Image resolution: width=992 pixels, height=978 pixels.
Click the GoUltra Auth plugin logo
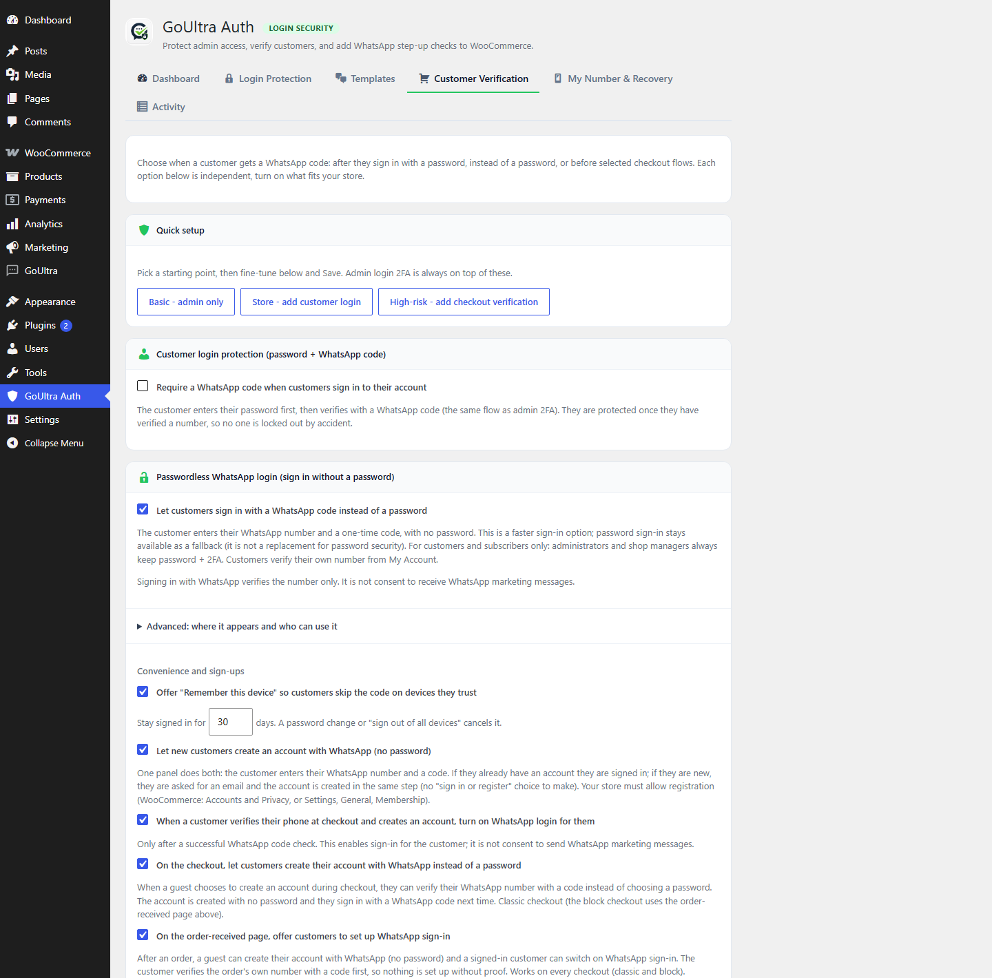pyautogui.click(x=140, y=32)
